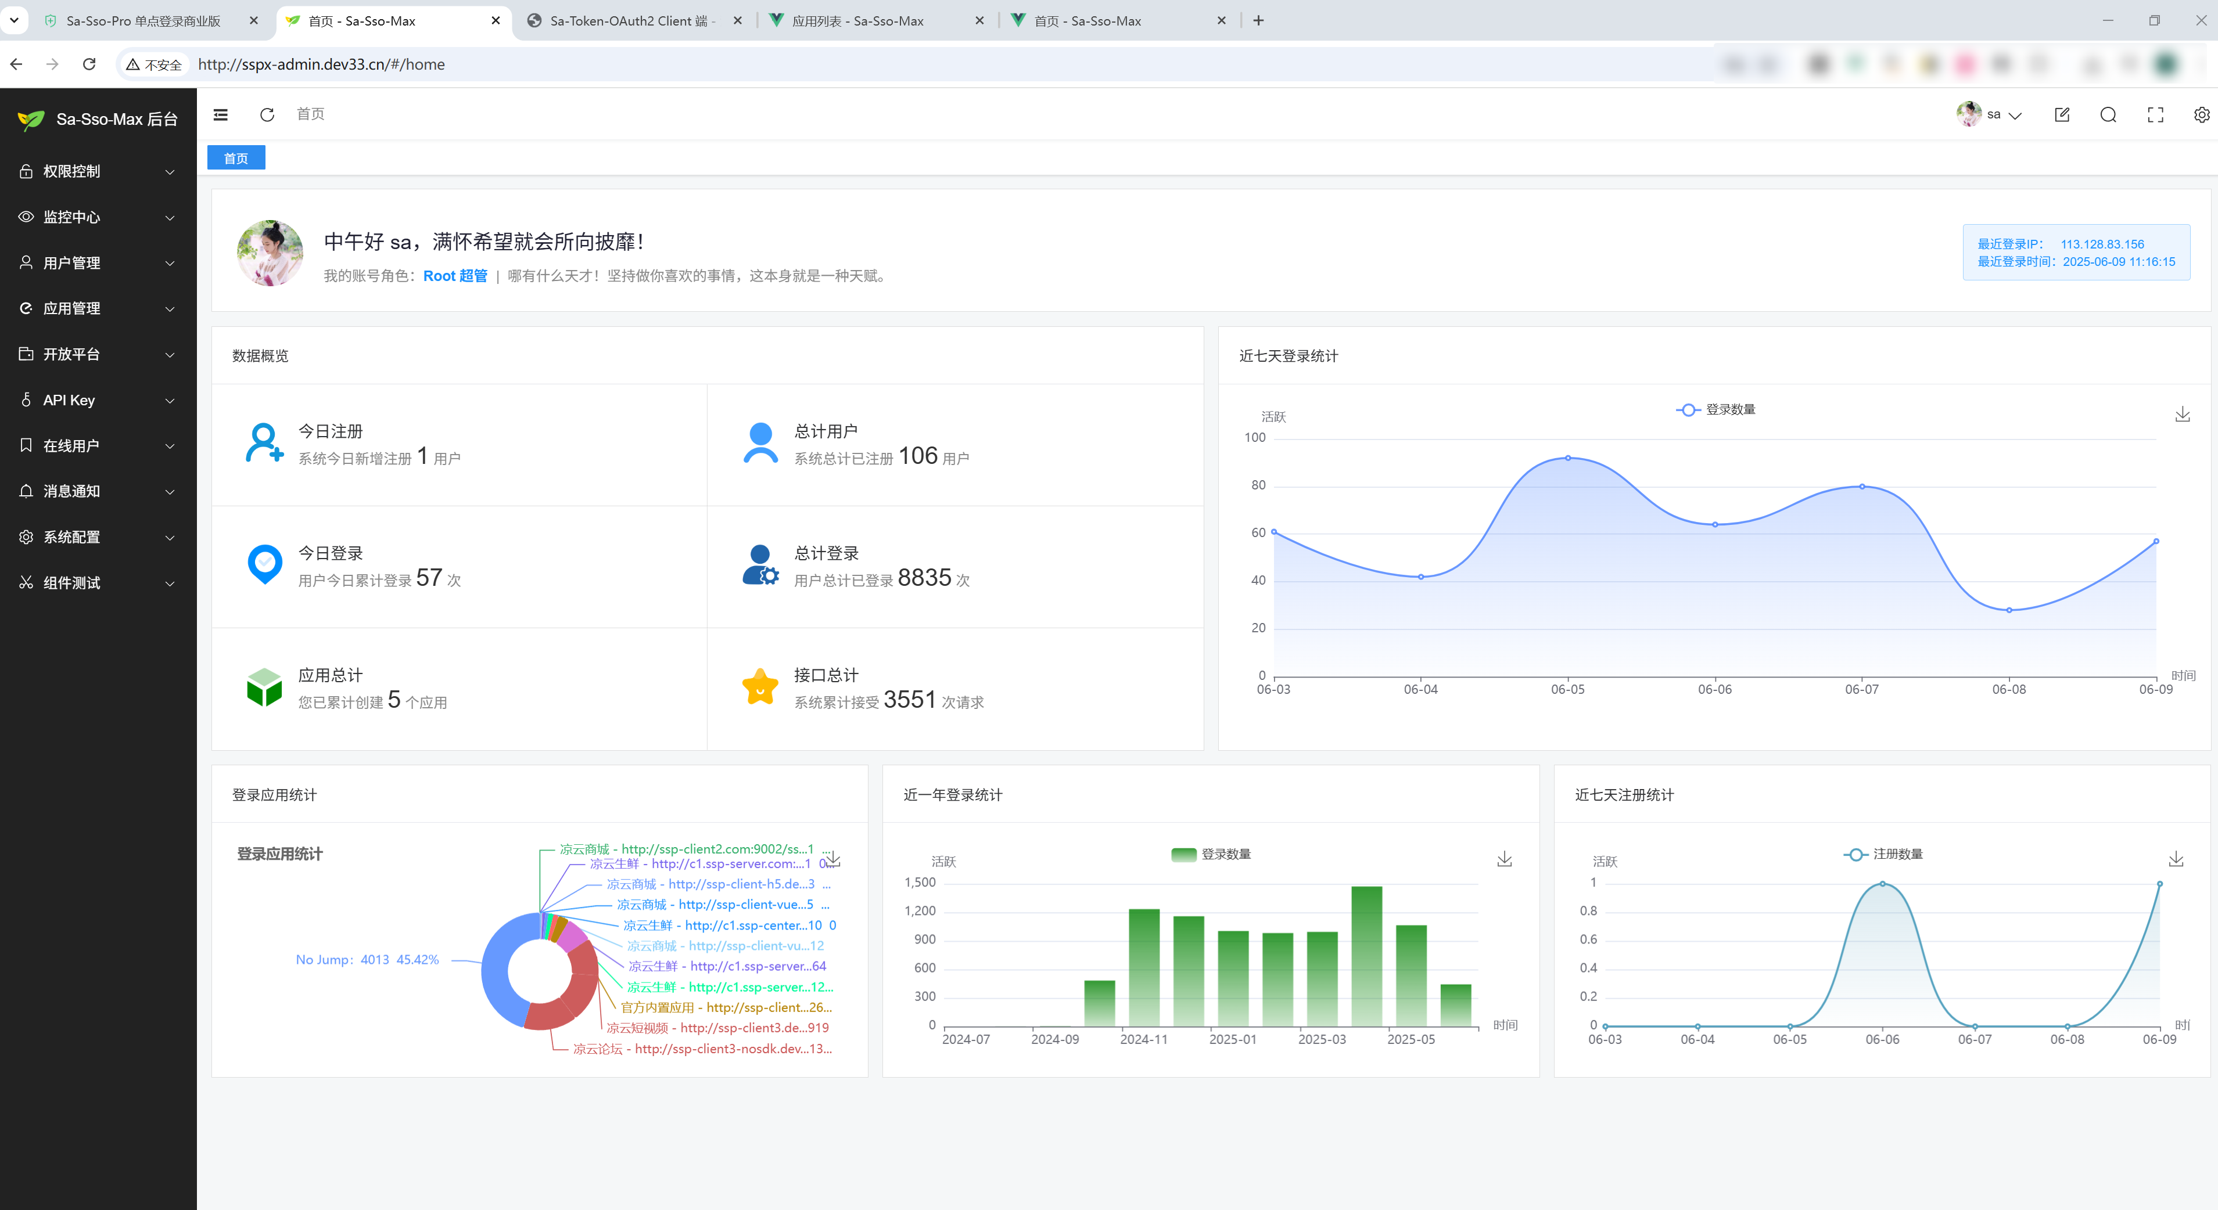Expand the 权限控制 sidebar menu
This screenshot has width=2218, height=1210.
coord(97,171)
